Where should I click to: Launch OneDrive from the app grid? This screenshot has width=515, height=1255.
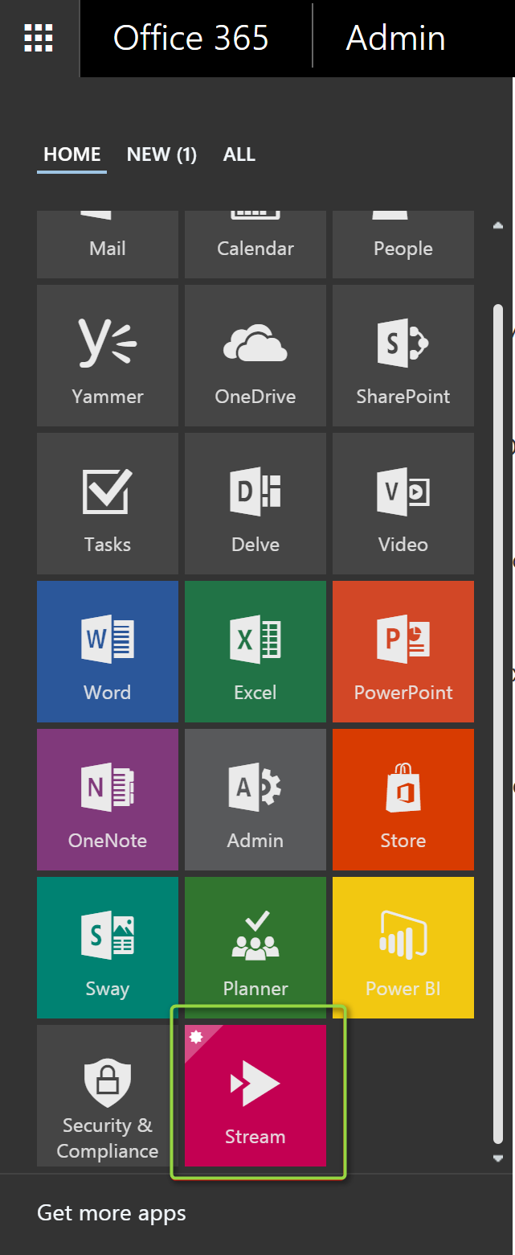click(x=255, y=356)
